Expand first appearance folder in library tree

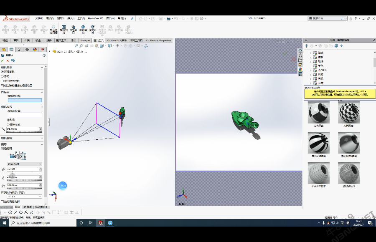coord(310,53)
